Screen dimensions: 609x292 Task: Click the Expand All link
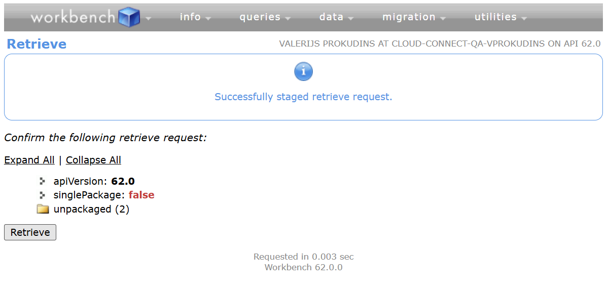[29, 160]
